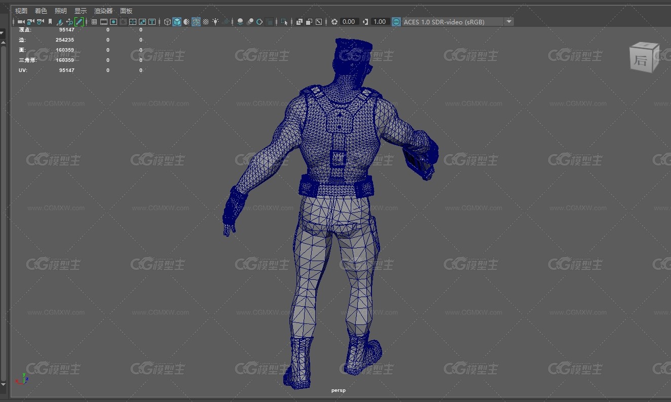Viewport: 671px width, 402px height.
Task: Select the green Grease Pencil tool
Action: point(79,22)
